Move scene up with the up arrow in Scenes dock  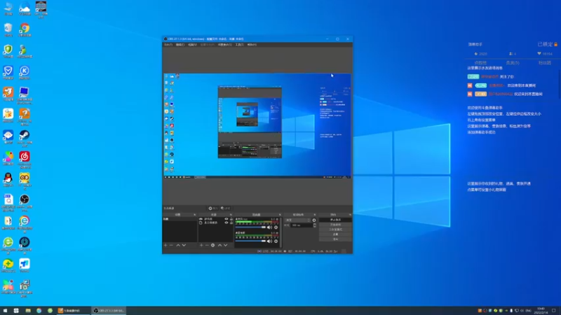point(178,246)
